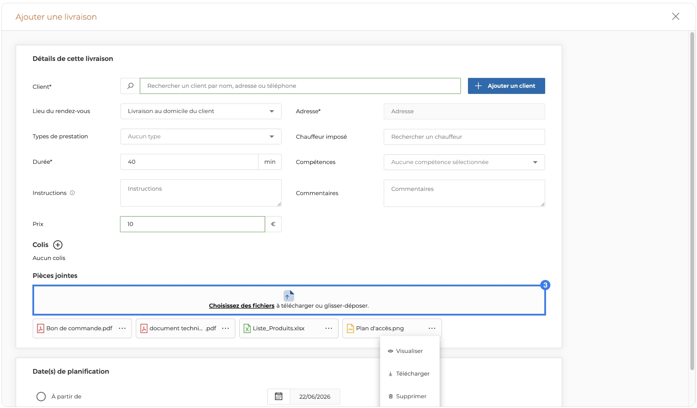The width and height of the screenshot is (697, 408).
Task: Open the Bon de commande.pdf attachment
Action: coord(82,328)
